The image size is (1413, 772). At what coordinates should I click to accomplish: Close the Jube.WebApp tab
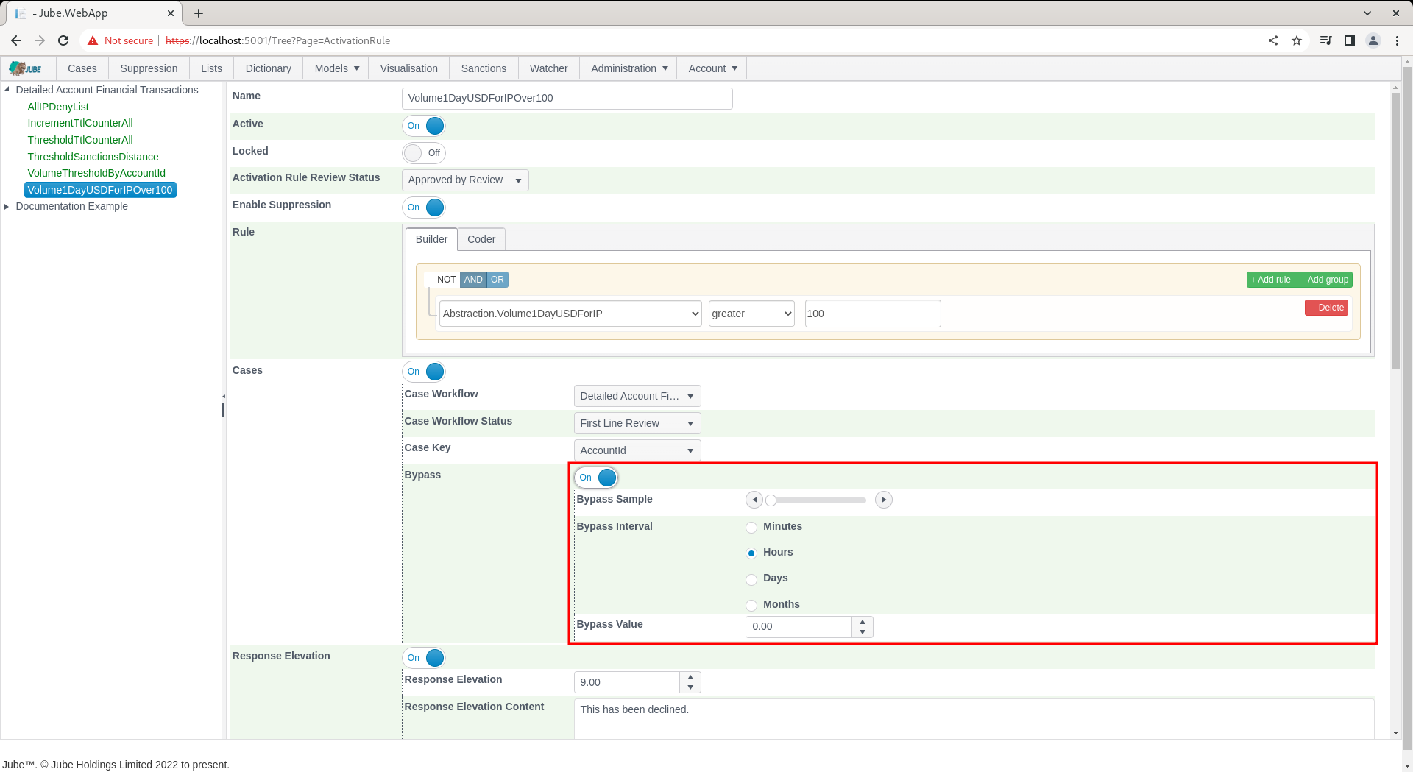[171, 13]
